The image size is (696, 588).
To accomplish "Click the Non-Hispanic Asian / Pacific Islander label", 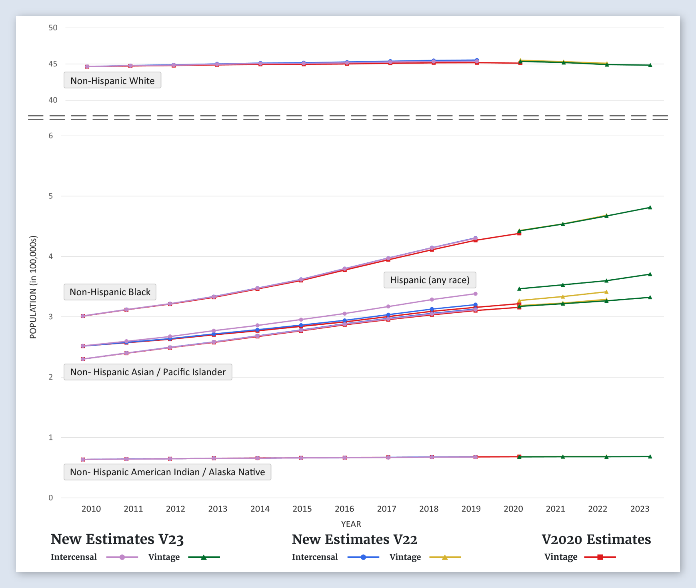I will [148, 372].
